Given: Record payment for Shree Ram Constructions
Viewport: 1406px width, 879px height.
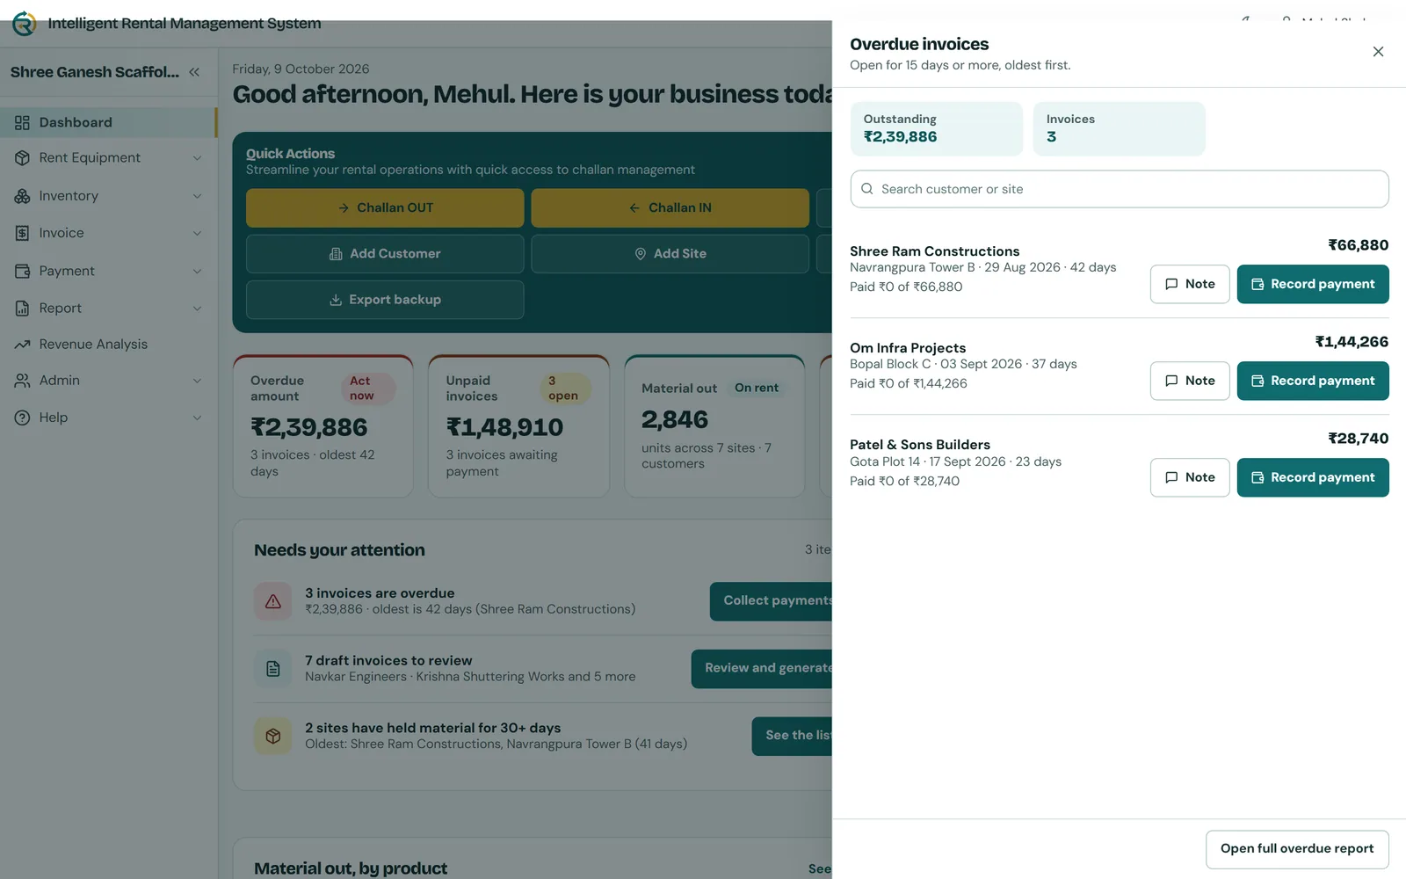Looking at the screenshot, I should (1313, 284).
